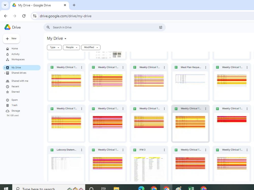Open advanced search options sliders icon
Screen dimensions: 254x190
161,27
